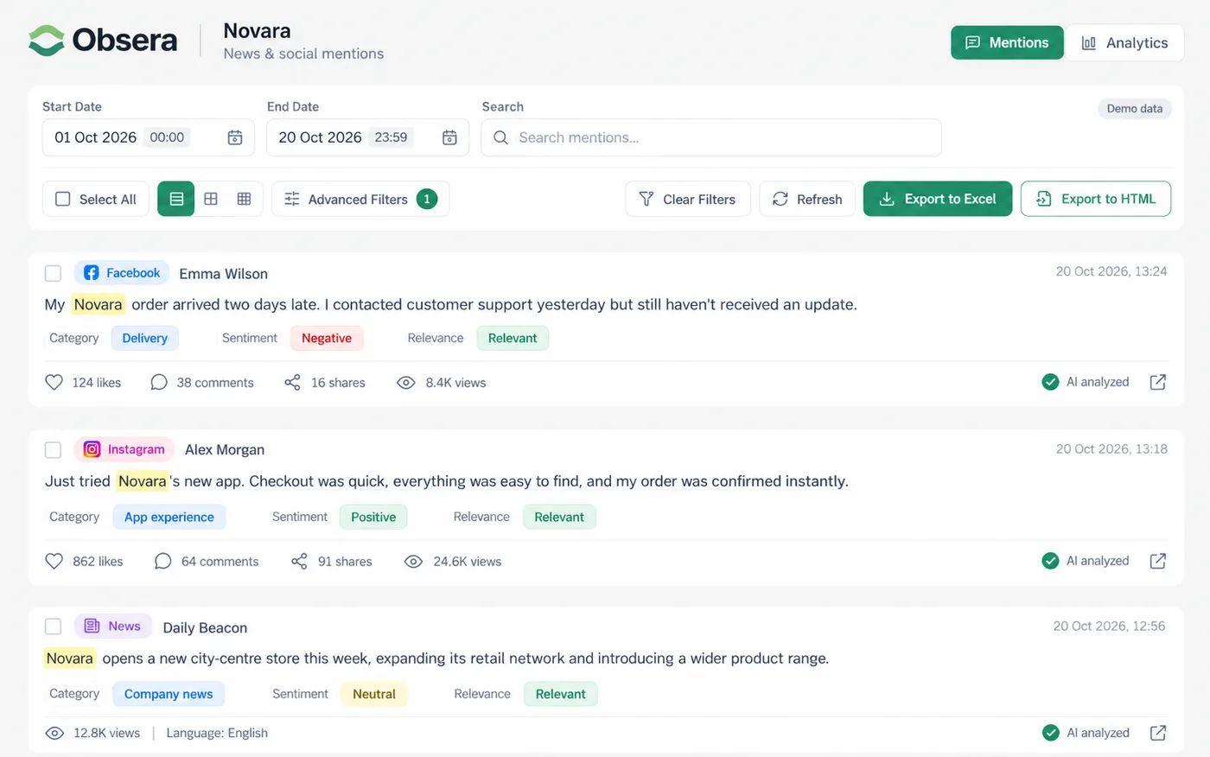The width and height of the screenshot is (1210, 757).
Task: Export mentions to Excel
Action: (x=938, y=199)
